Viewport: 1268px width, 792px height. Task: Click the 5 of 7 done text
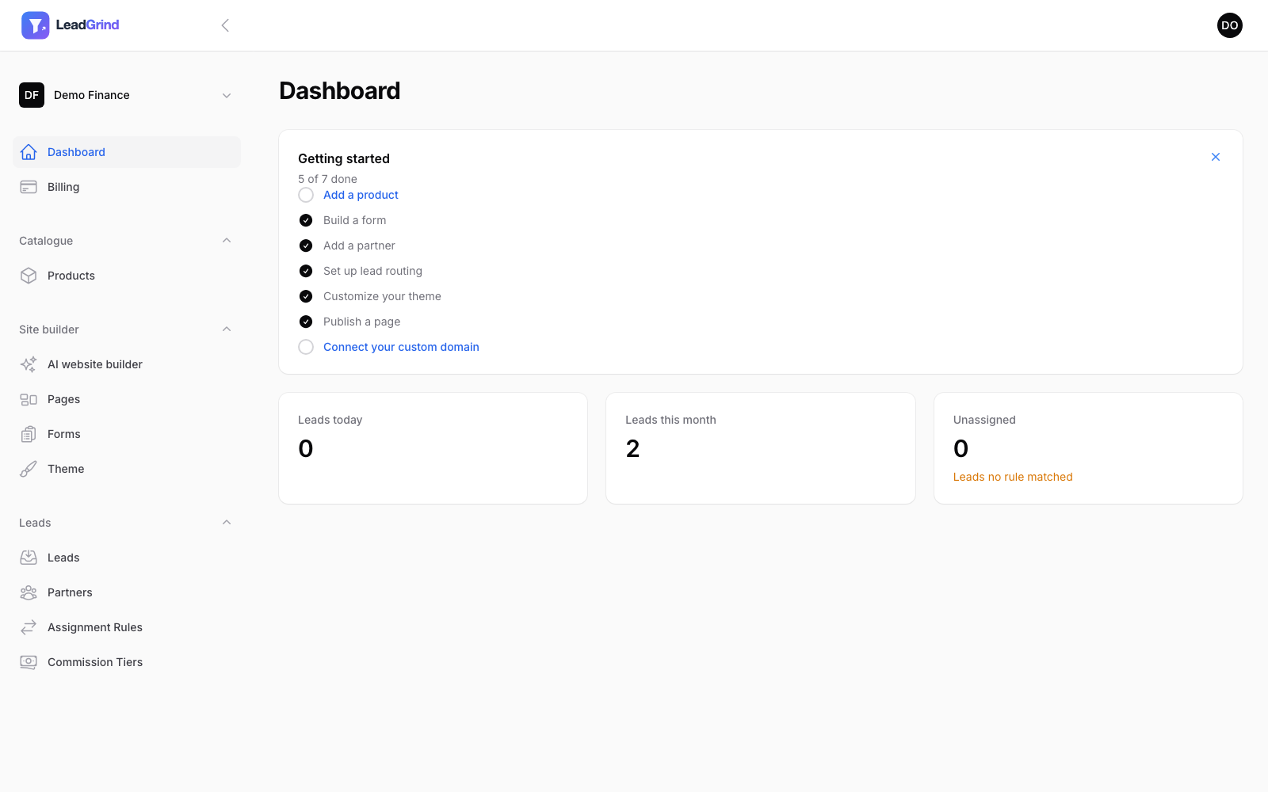tap(327, 179)
